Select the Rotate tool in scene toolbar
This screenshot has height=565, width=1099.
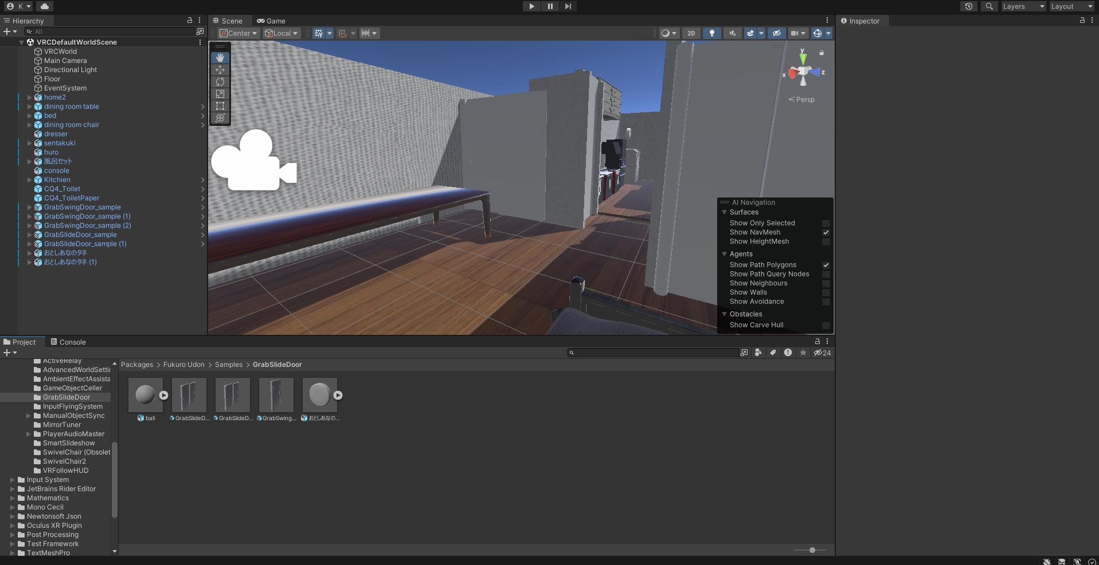point(220,82)
